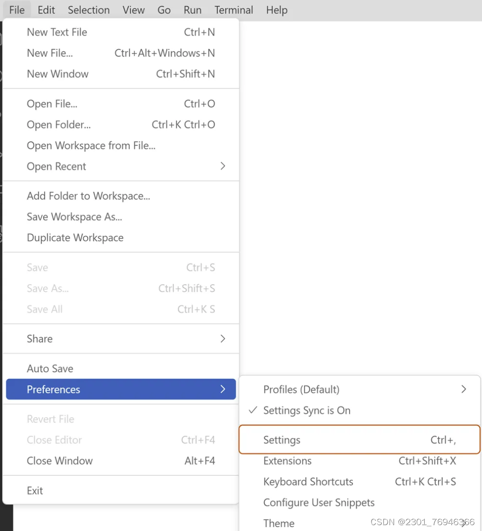Choose New Text File
This screenshot has width=482, height=531.
[x=121, y=32]
